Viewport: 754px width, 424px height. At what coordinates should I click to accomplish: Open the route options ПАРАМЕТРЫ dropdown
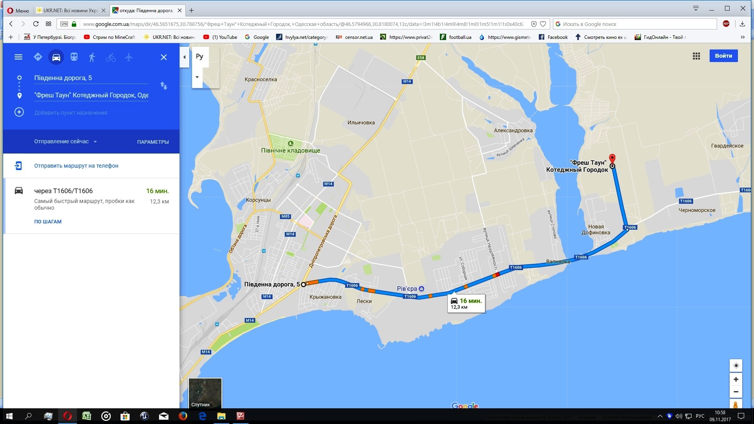[153, 142]
